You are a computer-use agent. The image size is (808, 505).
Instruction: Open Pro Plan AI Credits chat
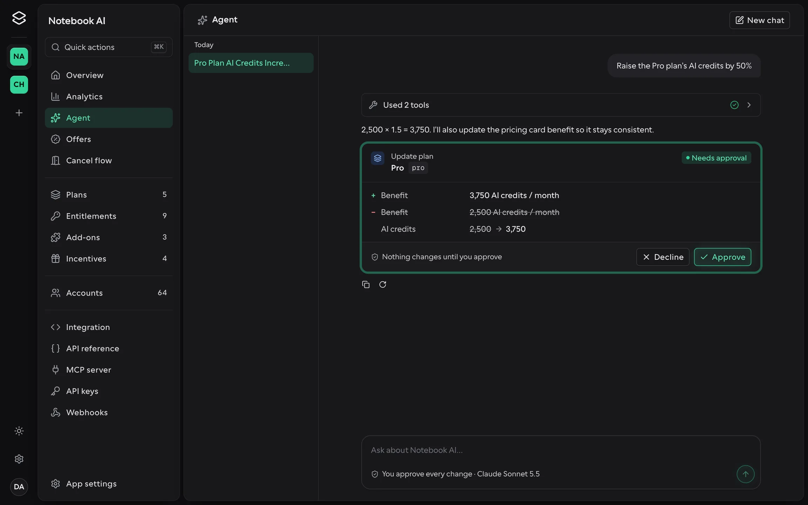coord(251,63)
